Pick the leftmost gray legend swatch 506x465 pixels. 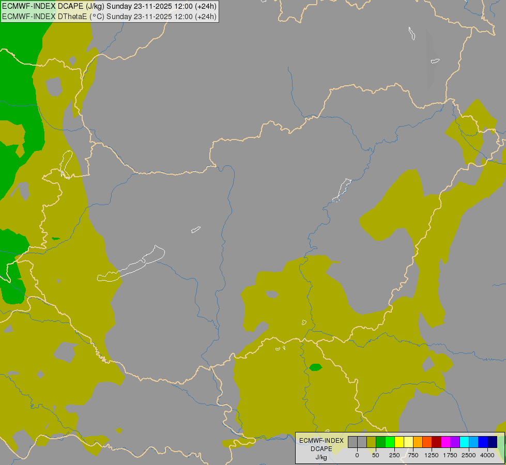352,442
